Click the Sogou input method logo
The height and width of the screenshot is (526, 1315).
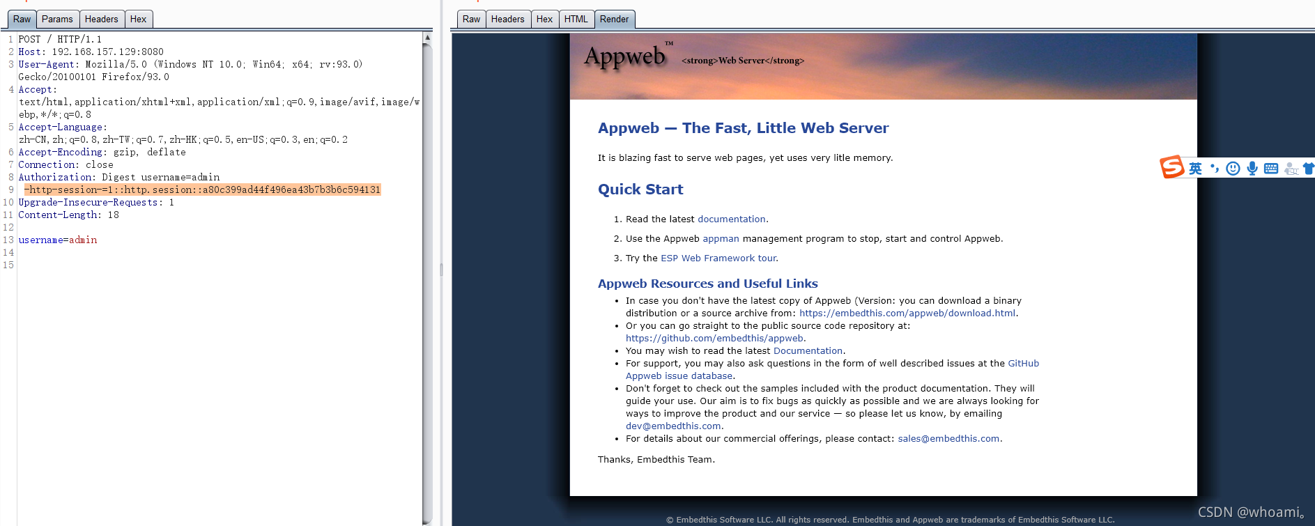click(1172, 167)
